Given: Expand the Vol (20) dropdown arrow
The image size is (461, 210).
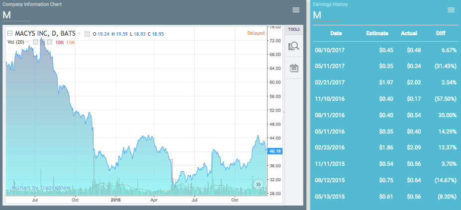Looking at the screenshot, I should (28, 42).
